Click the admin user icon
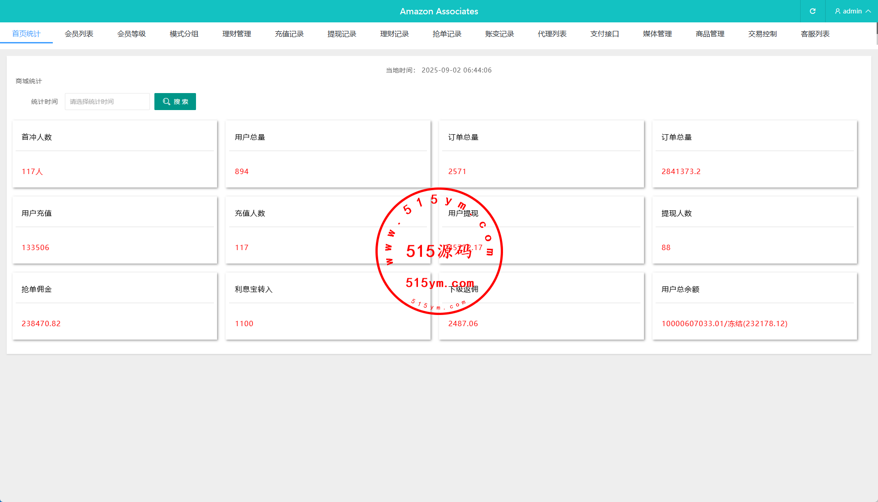Image resolution: width=878 pixels, height=502 pixels. point(838,11)
